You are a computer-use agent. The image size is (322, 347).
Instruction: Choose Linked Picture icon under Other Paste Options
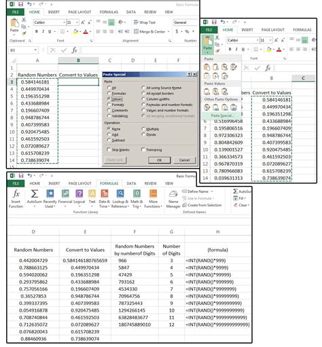[234, 107]
